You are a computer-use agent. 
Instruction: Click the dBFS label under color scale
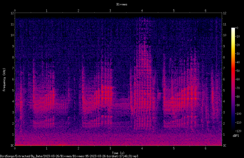[x=236, y=136]
